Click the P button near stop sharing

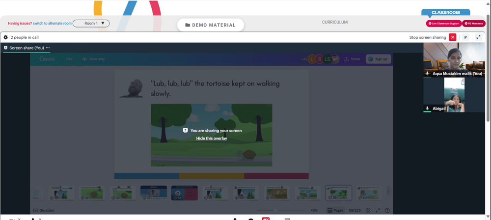tap(465, 37)
